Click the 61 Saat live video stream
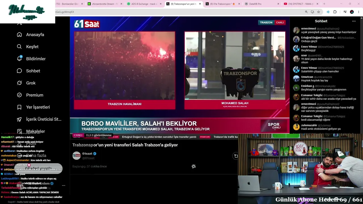 coord(180,75)
